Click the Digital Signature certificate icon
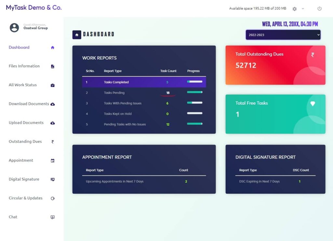This screenshot has height=241, width=333. pos(53,179)
